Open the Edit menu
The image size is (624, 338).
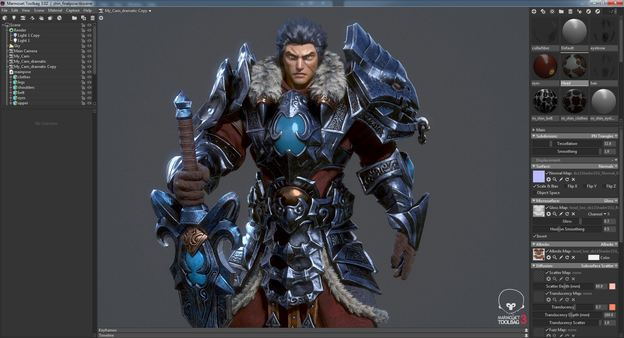pyautogui.click(x=15, y=10)
